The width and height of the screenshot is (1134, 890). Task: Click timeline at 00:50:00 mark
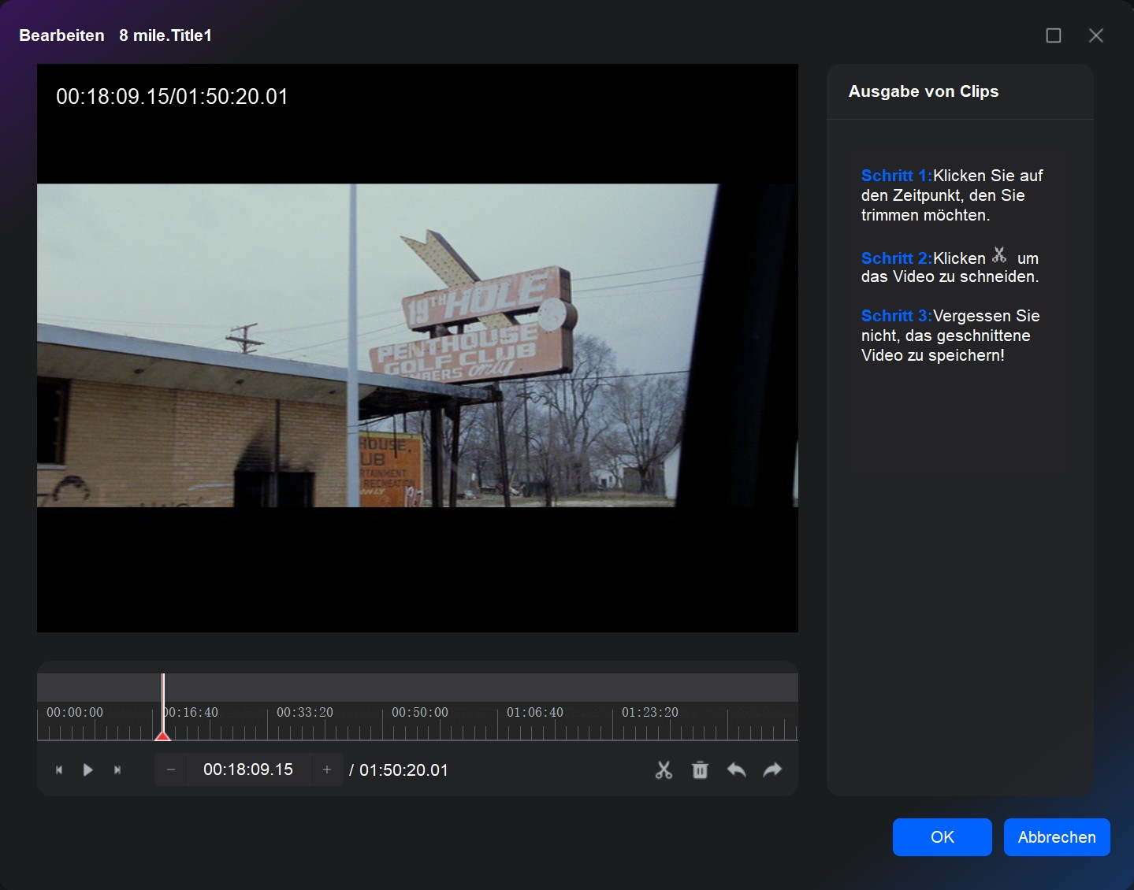pos(420,712)
